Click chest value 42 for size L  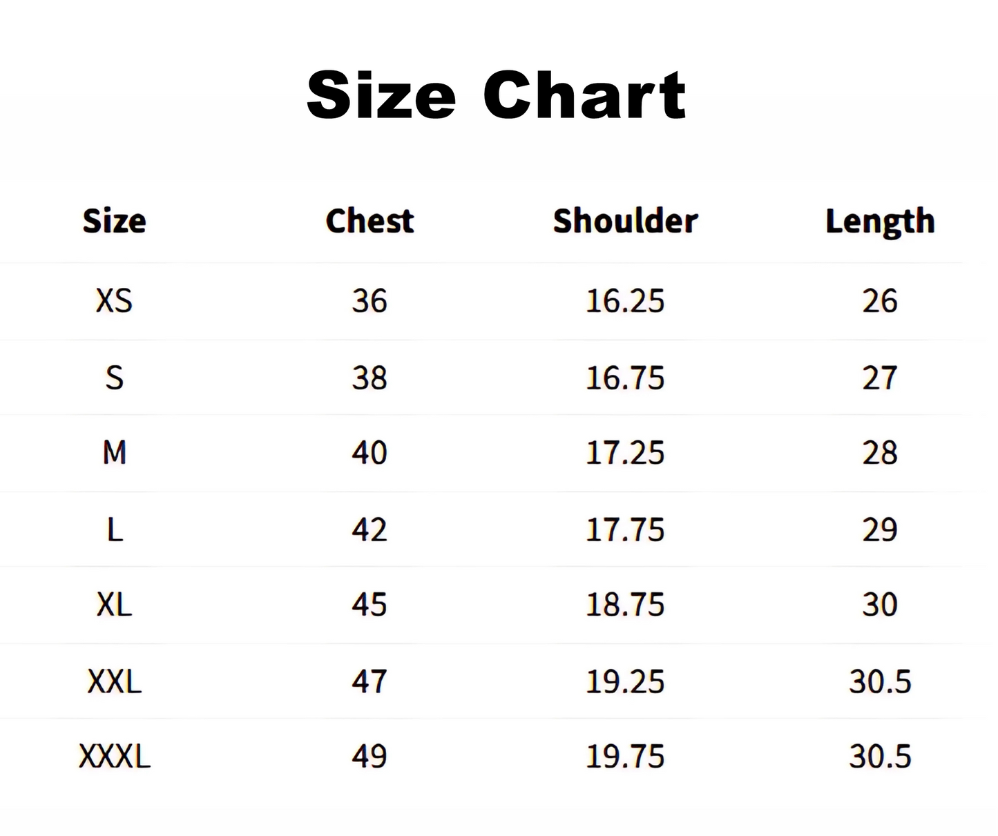pyautogui.click(x=370, y=529)
